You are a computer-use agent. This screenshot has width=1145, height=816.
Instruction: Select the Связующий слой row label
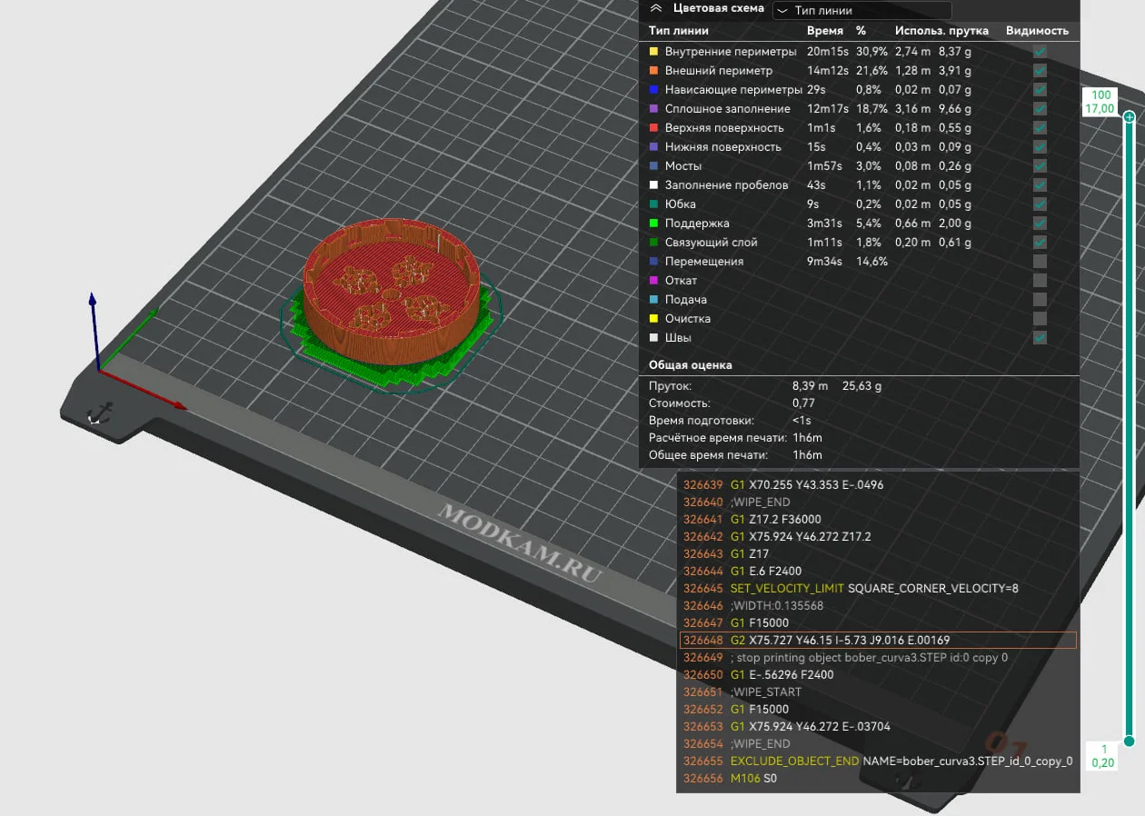711,243
